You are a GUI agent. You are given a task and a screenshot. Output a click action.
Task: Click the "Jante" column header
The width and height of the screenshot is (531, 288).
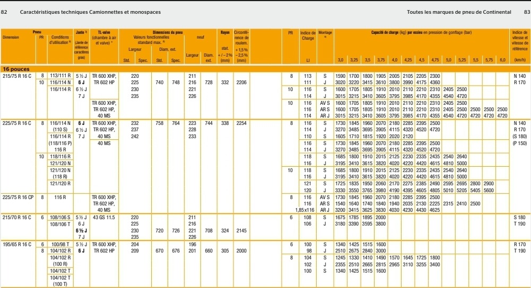coord(81,33)
